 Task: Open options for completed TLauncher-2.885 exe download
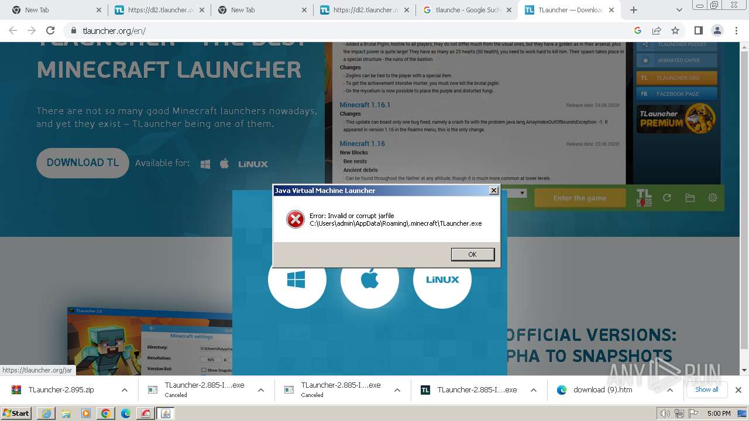click(534, 390)
